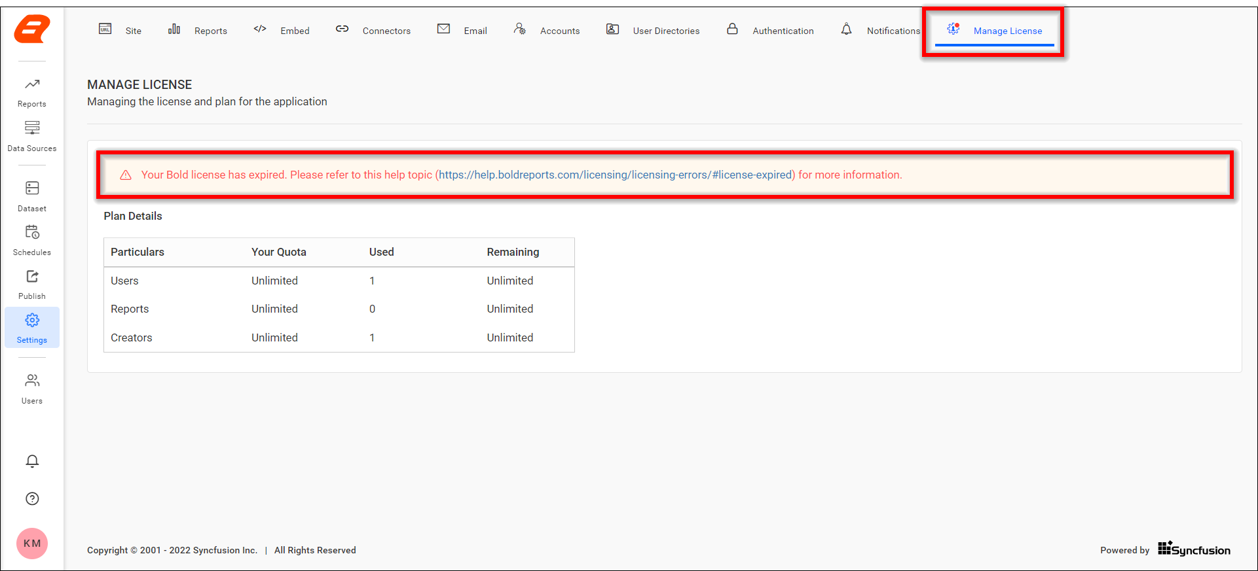This screenshot has width=1258, height=571.
Task: Click the Used value for Reports row
Action: (x=372, y=309)
